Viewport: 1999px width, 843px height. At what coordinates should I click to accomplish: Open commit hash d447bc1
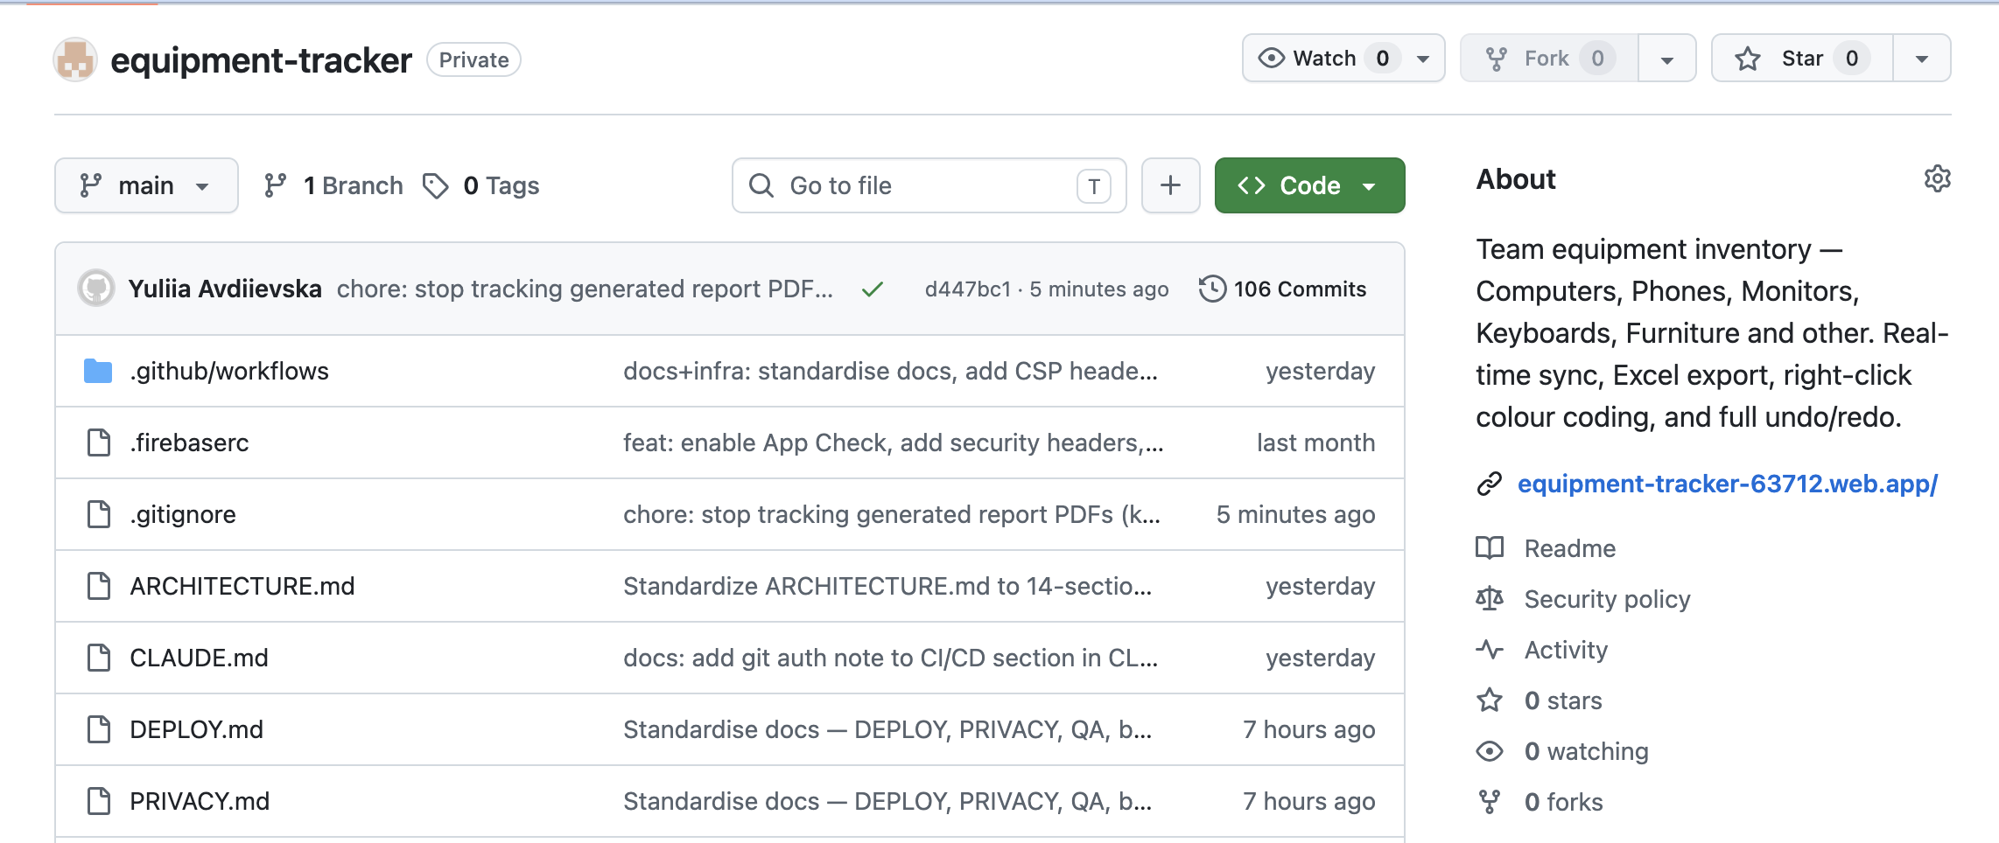967,289
